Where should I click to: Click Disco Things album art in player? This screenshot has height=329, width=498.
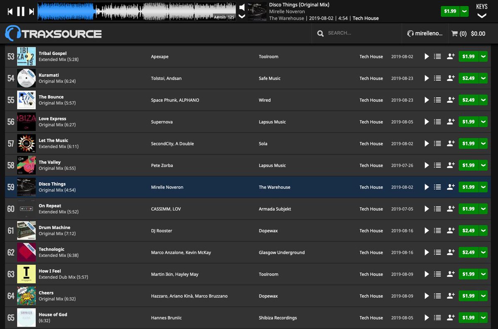click(257, 11)
